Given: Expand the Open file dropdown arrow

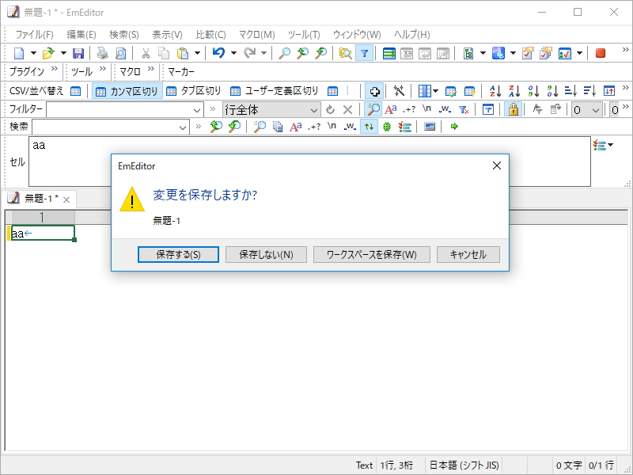Looking at the screenshot, I should [x=63, y=53].
